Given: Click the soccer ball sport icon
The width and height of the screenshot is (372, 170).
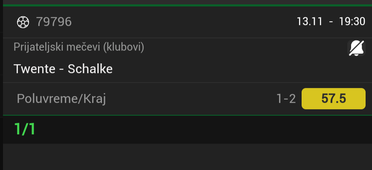Looking at the screenshot, I should (x=22, y=21).
